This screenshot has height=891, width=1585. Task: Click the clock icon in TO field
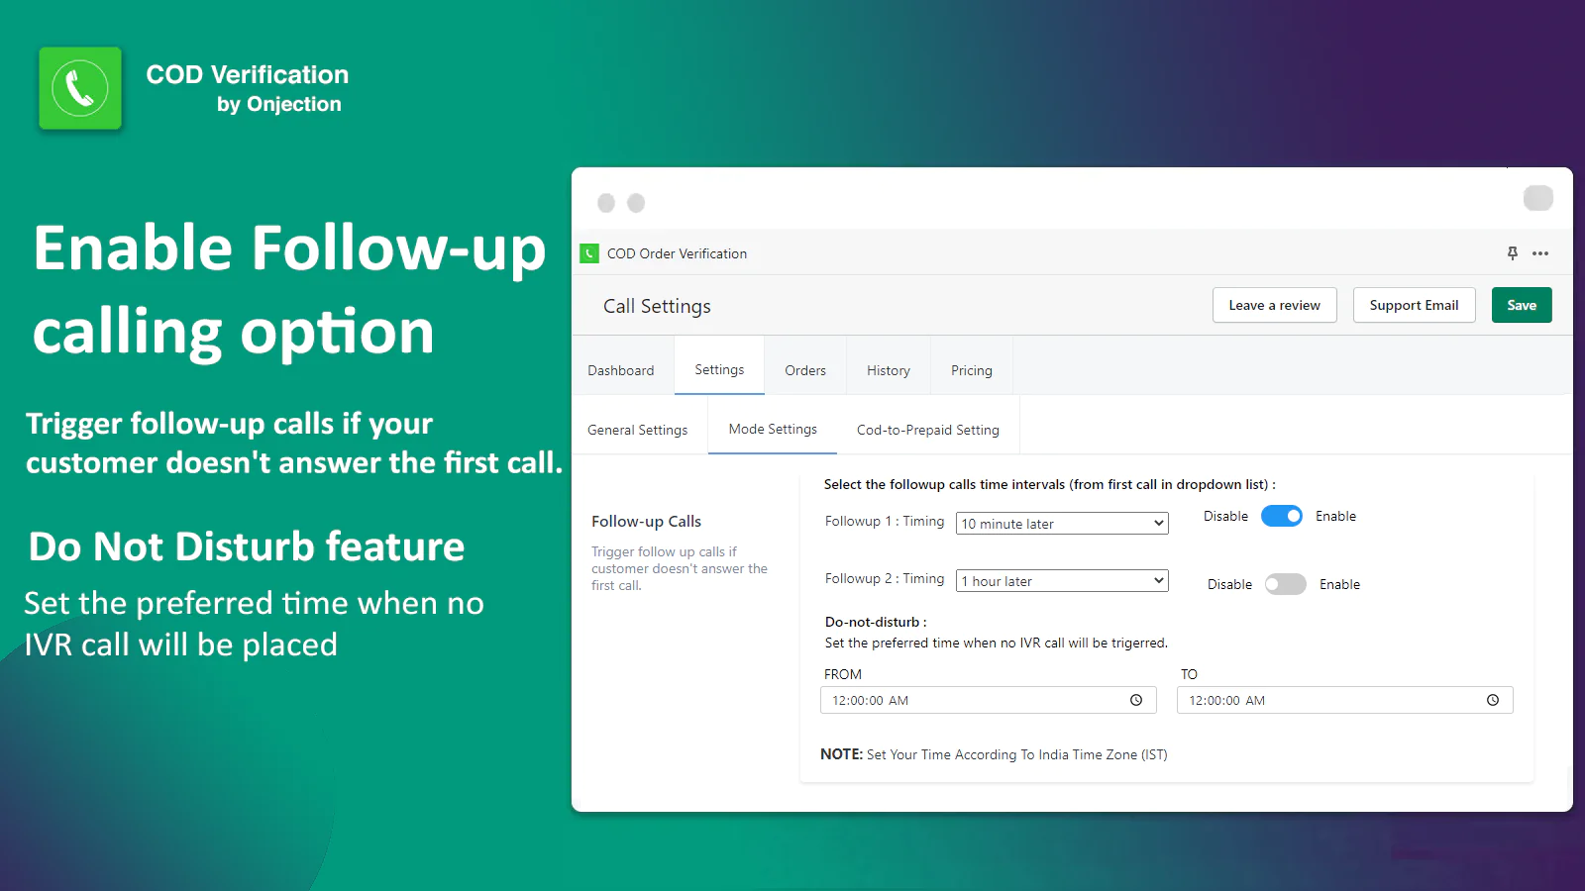coord(1492,700)
